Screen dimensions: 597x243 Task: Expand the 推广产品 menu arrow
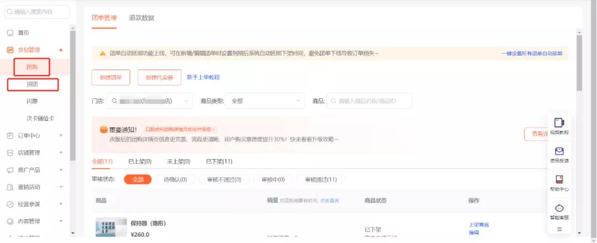(61, 170)
